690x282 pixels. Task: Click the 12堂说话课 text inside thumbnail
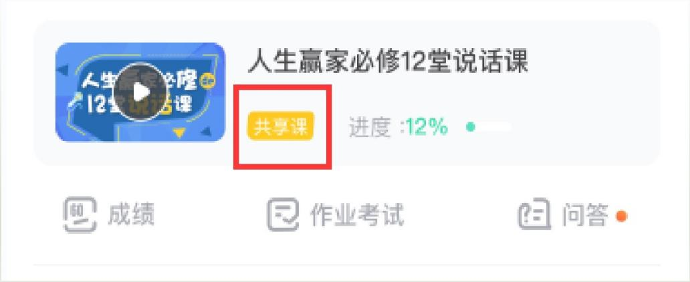click(x=140, y=105)
